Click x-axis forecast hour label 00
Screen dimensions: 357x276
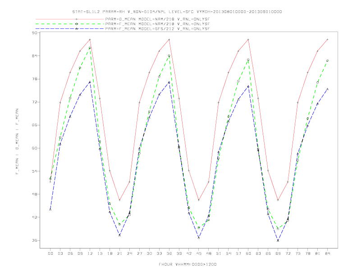(50, 253)
